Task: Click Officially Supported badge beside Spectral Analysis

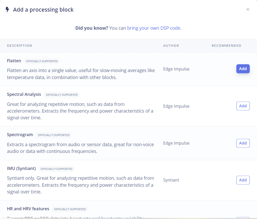Action: 62,95
